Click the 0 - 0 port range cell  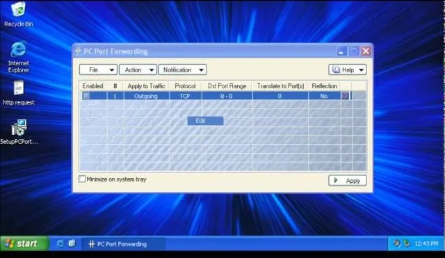[227, 96]
